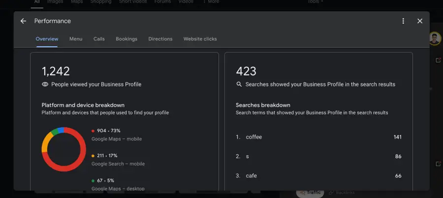Click the red legend dot for 904
The width and height of the screenshot is (443, 198).
(93, 131)
